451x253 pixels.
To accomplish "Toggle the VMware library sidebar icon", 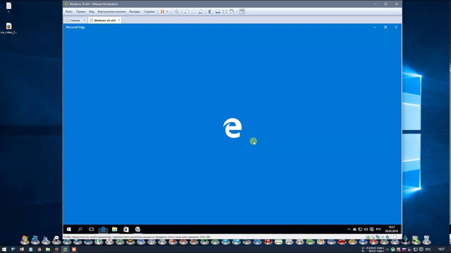I will click(211, 12).
